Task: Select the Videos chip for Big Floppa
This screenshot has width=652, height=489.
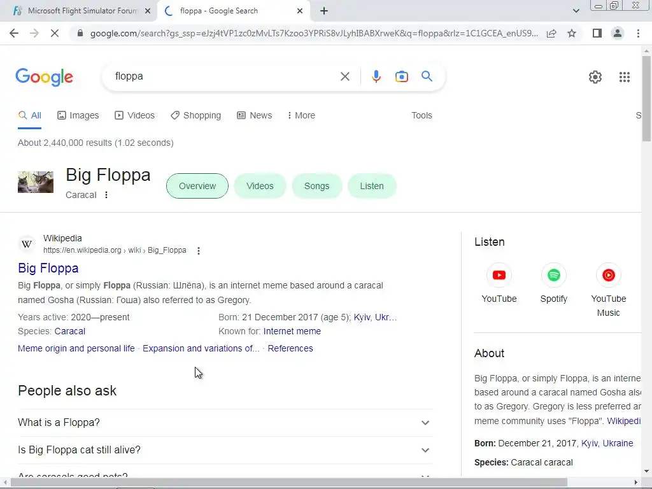Action: coord(260,186)
